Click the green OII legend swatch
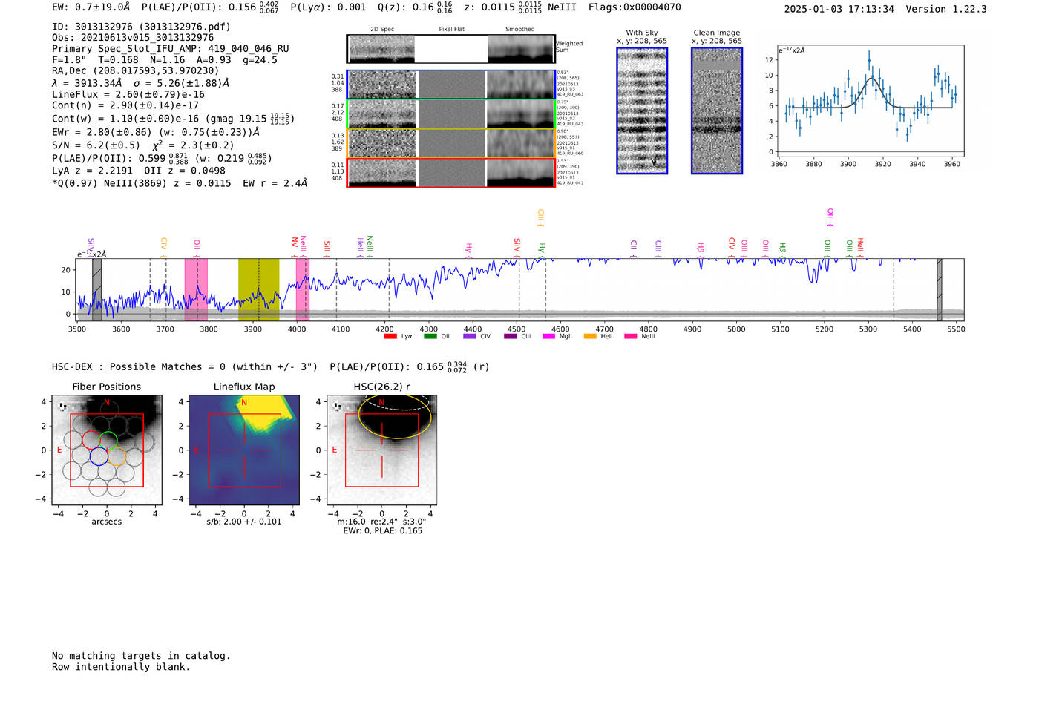The image size is (1039, 707). pos(430,337)
